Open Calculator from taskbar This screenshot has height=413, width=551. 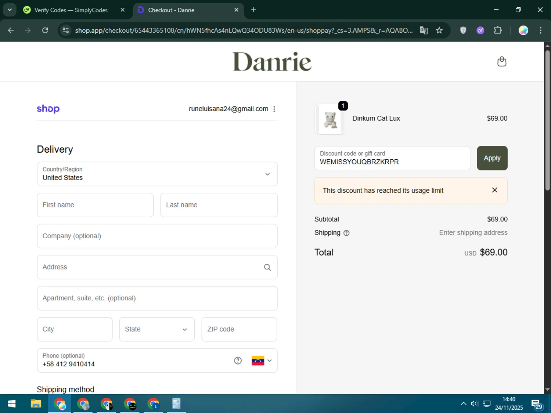point(176,404)
